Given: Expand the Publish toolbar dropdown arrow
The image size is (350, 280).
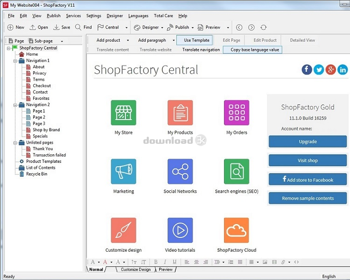Looking at the screenshot, I should [x=192, y=28].
